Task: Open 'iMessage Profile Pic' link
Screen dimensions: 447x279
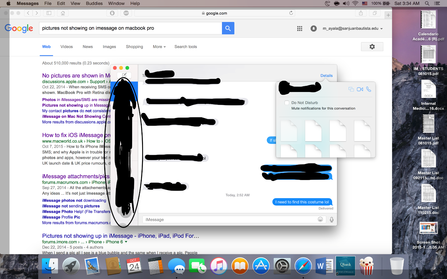Action: [61, 217]
